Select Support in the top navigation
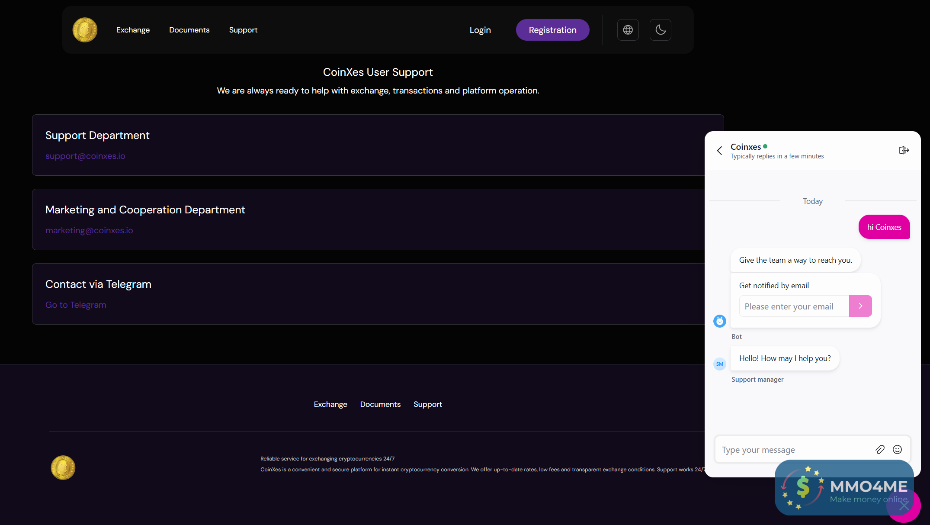 coord(243,30)
